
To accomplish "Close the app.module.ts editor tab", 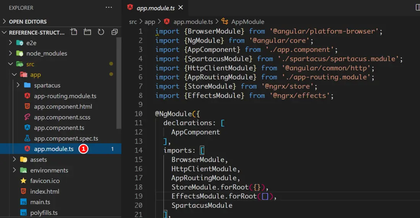I will coord(181,8).
